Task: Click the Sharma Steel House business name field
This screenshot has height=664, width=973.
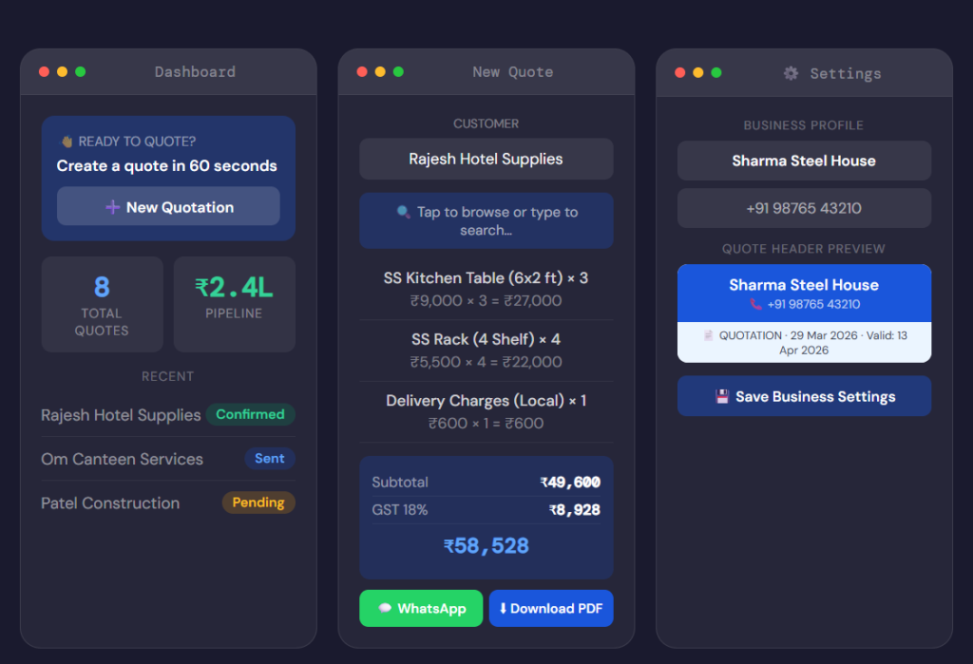Action: coord(804,161)
